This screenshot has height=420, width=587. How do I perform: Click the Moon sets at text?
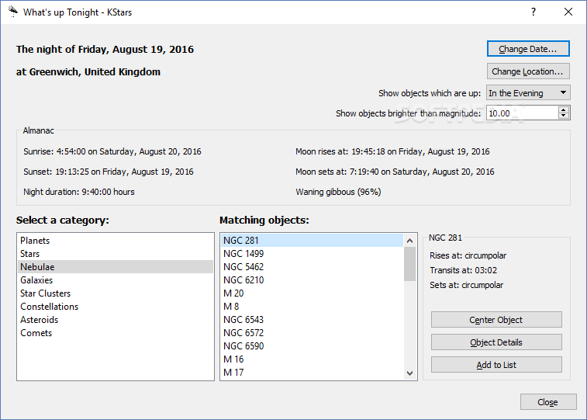395,172
